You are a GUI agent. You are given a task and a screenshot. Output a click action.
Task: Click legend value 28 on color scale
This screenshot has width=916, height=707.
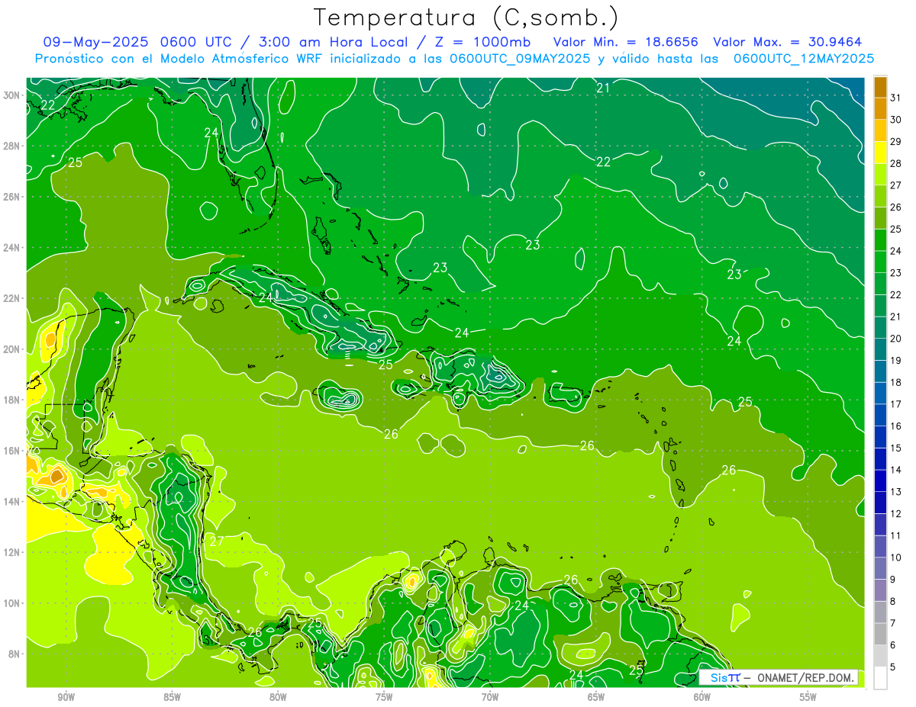(x=895, y=164)
